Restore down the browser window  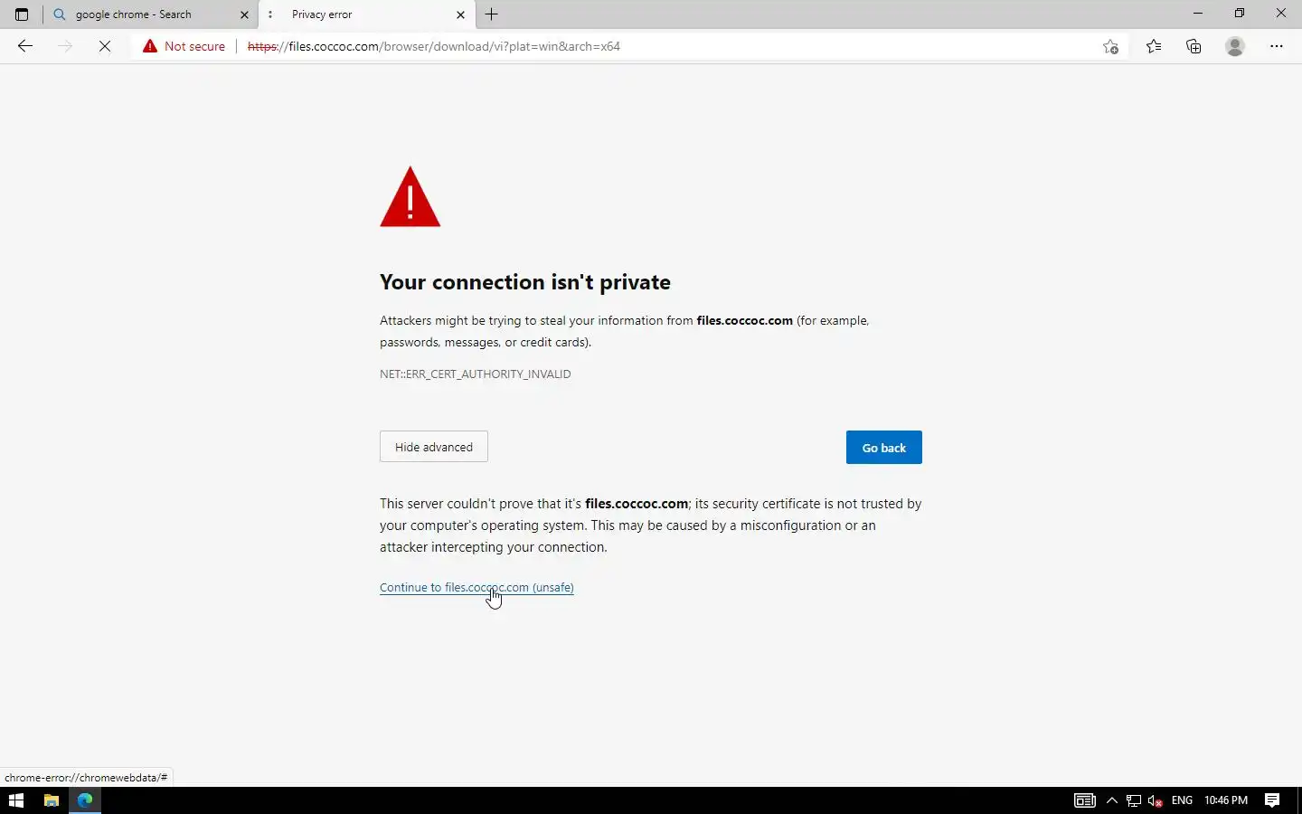point(1240,14)
